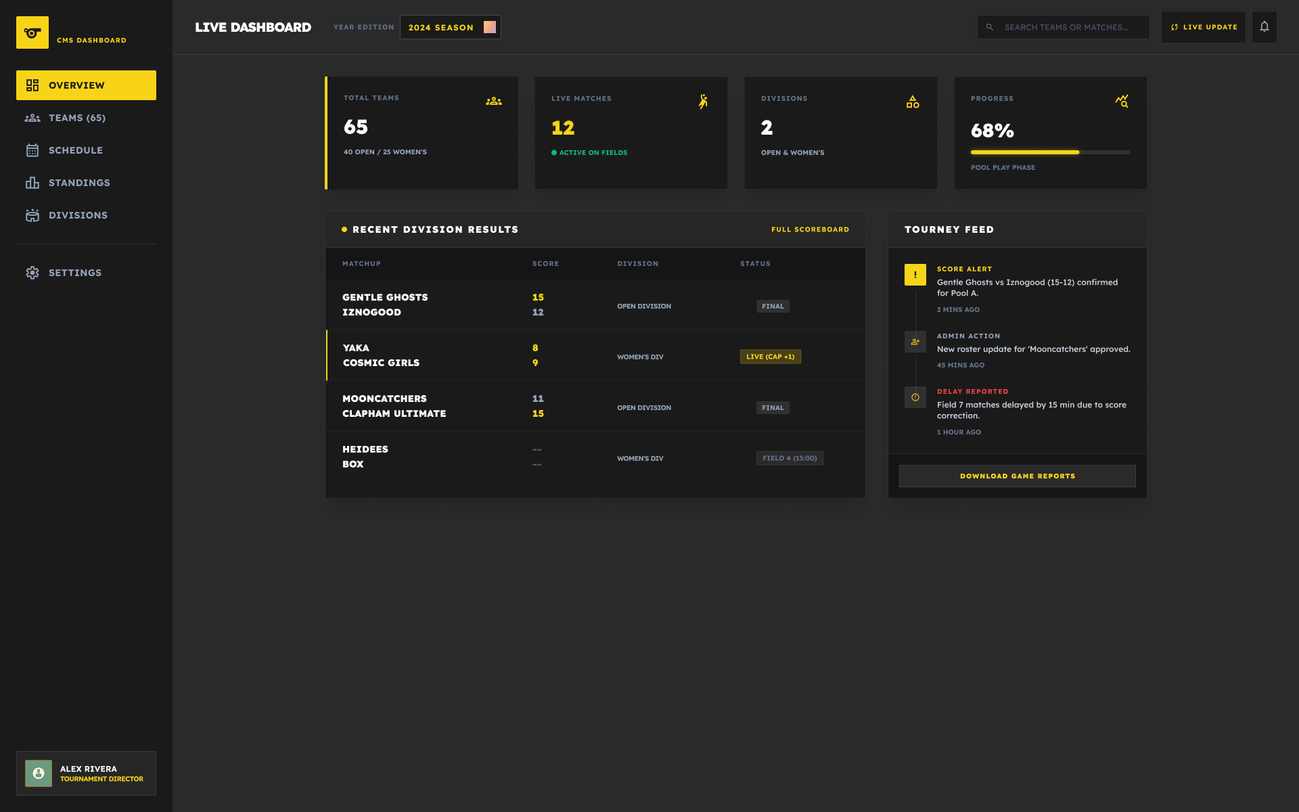Screen dimensions: 1299x812
Task: Click the Progress analytics icon
Action: (1122, 101)
